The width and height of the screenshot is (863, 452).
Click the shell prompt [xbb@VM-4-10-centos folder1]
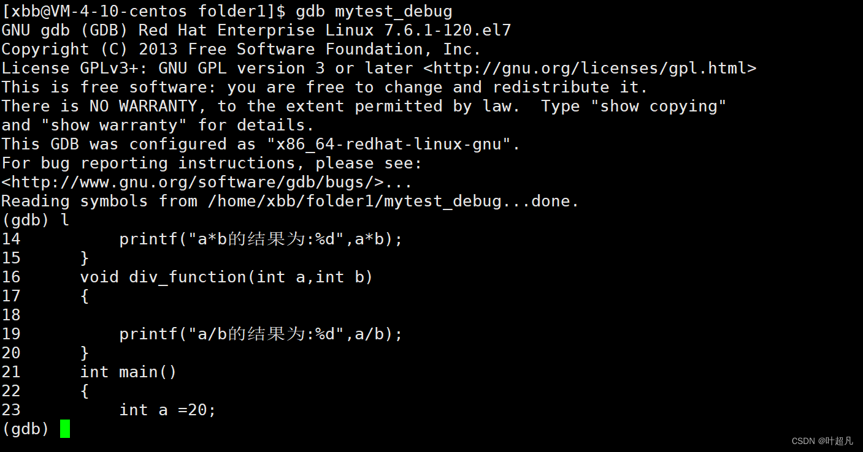pos(144,11)
